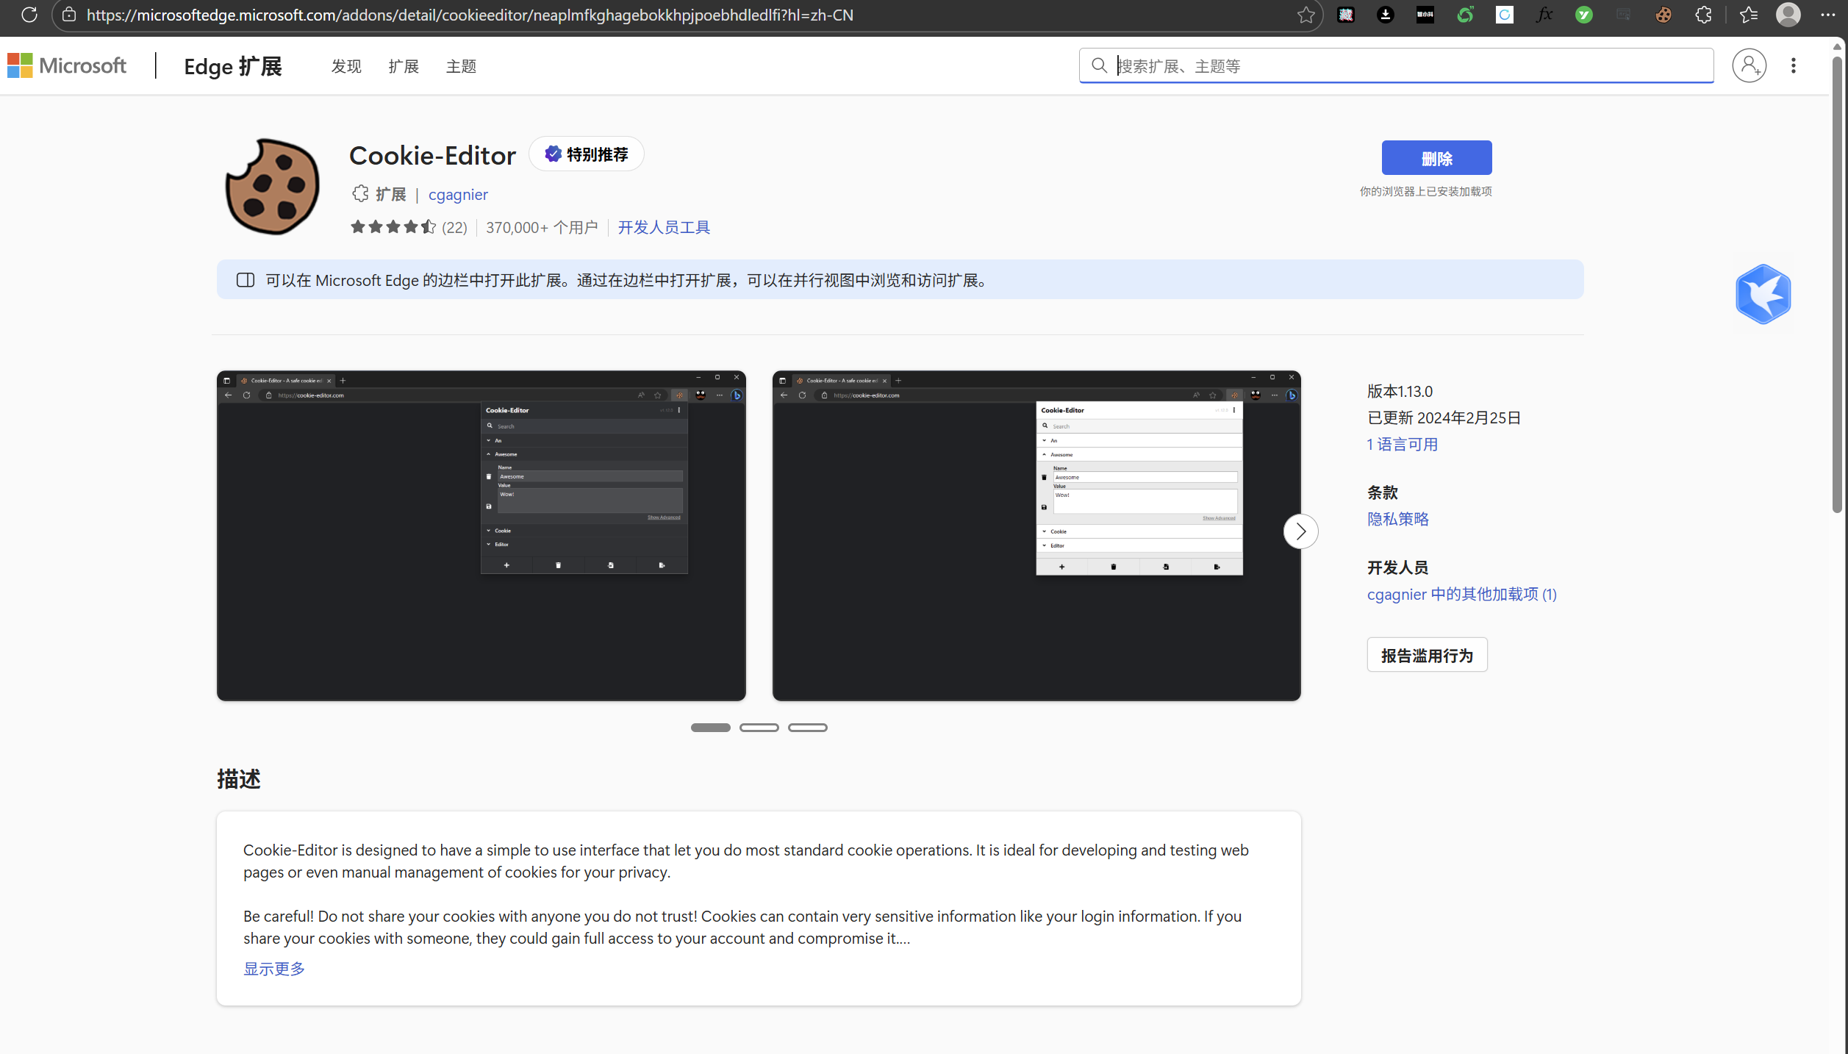Open the light-theme Cookie-Editor screenshot
Screen dimensions: 1848x1054
(x=1036, y=536)
